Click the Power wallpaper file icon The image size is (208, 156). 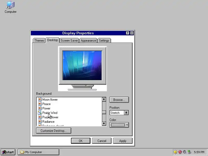40,108
